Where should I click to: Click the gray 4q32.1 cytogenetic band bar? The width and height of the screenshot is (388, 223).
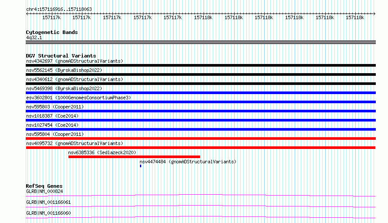[201, 42]
